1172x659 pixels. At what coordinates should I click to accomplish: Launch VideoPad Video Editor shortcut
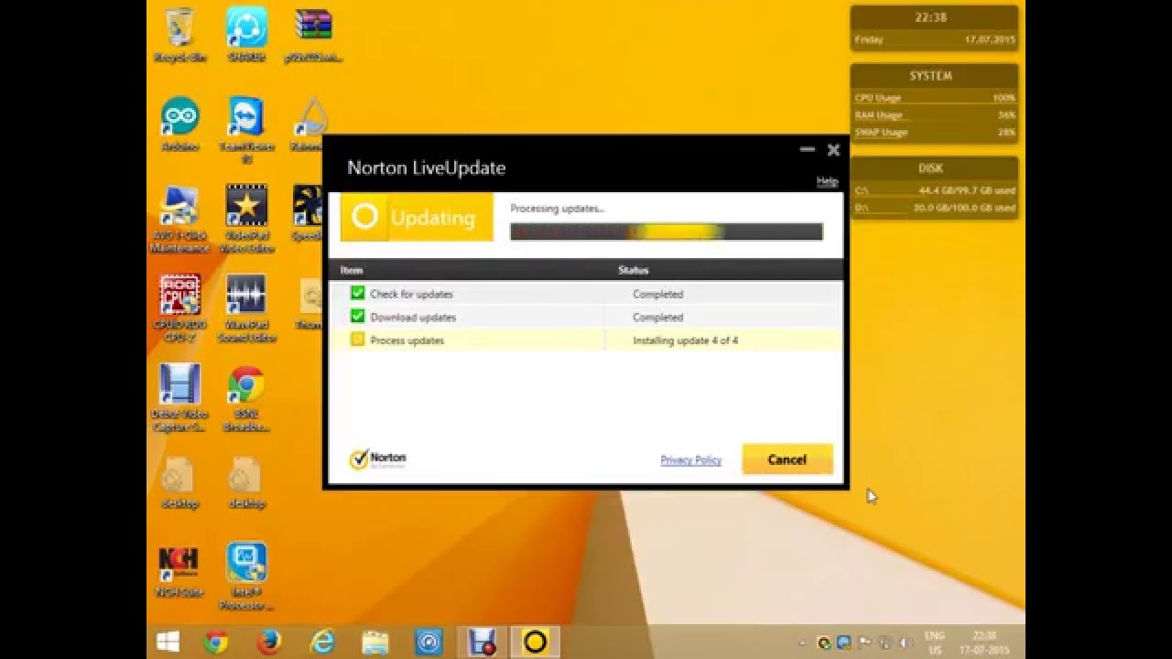click(x=246, y=220)
